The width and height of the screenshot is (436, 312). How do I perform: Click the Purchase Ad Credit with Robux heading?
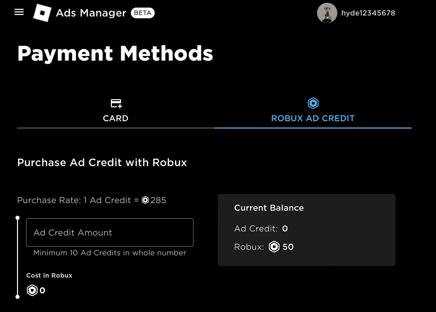click(102, 162)
